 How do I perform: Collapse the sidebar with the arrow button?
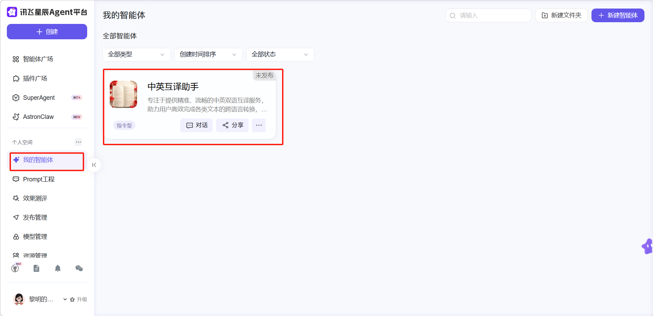click(x=94, y=165)
